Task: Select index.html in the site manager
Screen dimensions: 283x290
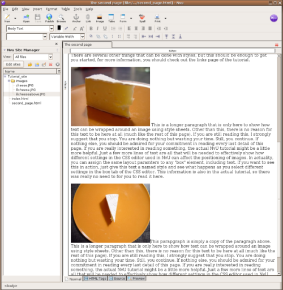Action: click(20, 98)
